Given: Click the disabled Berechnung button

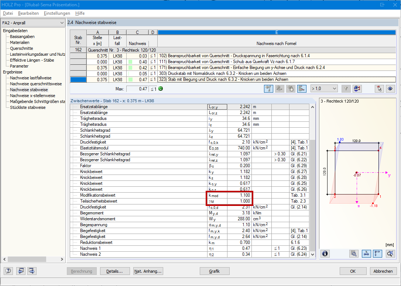Looking at the screenshot, I should tap(82, 271).
